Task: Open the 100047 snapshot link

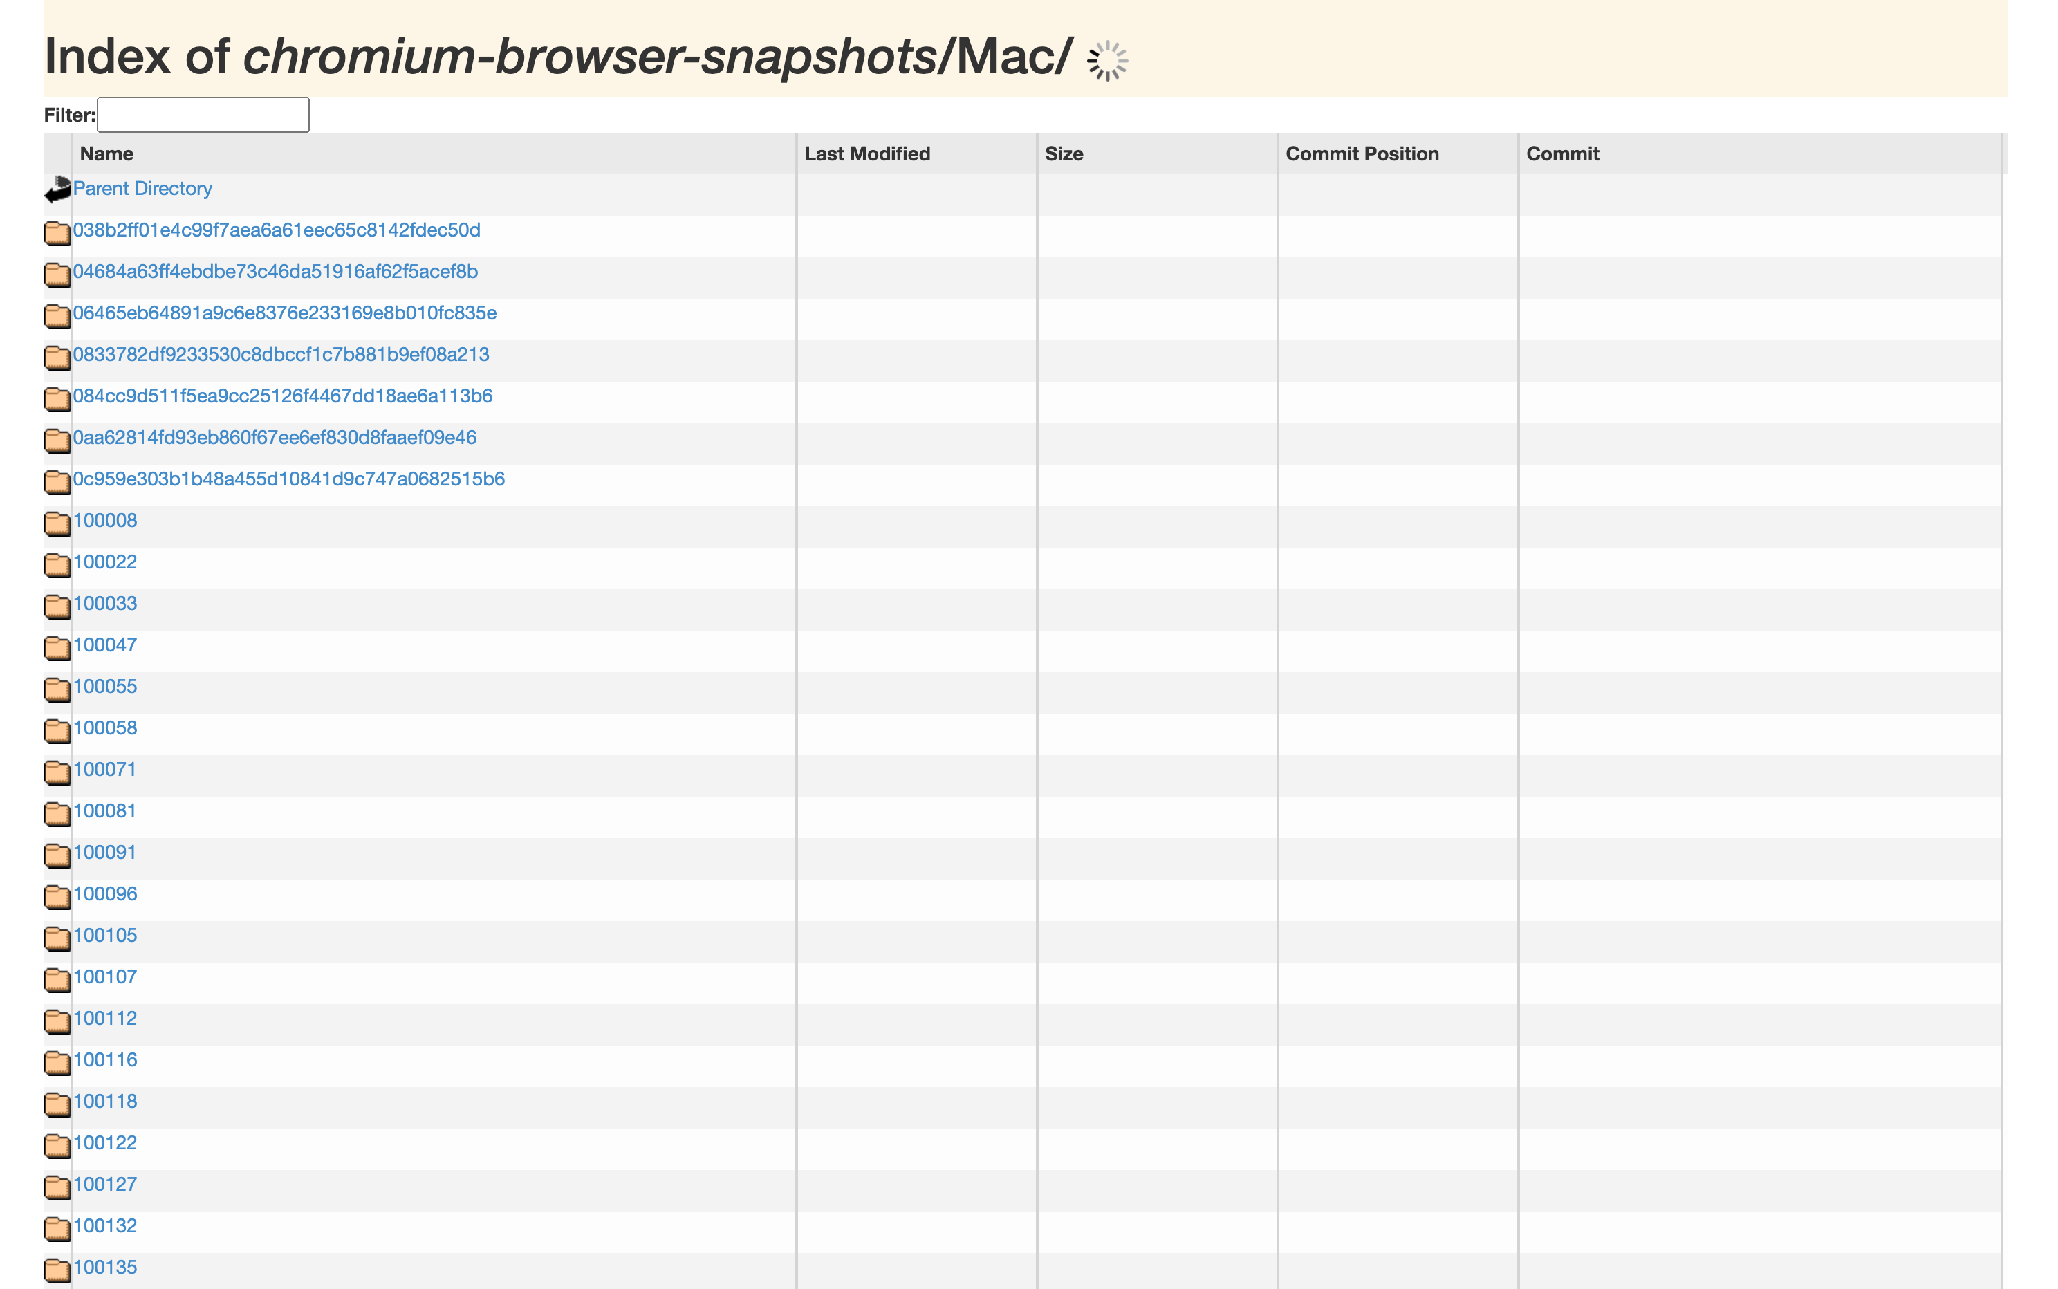Action: [105, 644]
